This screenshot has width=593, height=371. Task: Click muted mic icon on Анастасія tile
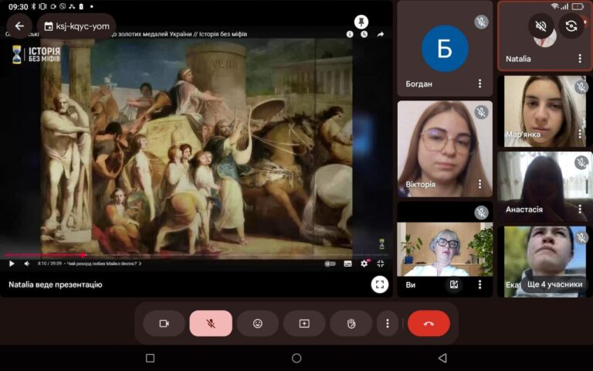pos(581,162)
